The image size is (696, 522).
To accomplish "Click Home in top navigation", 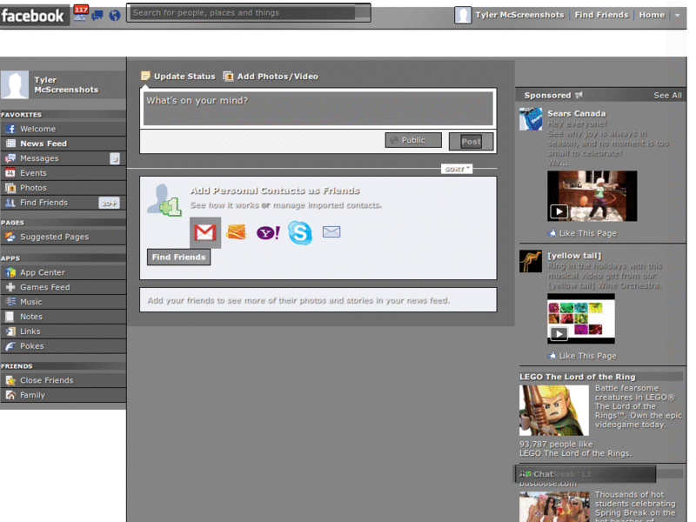I will pos(652,15).
